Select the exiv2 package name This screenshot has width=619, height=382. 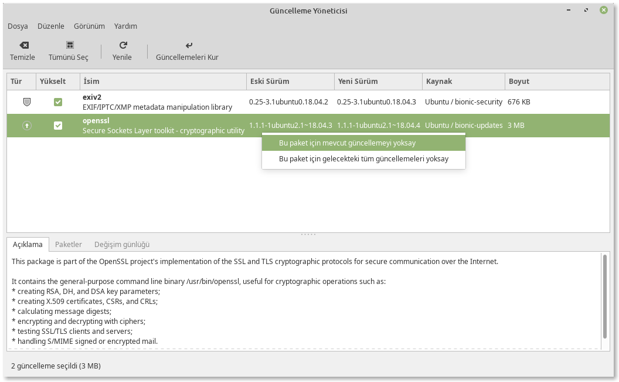[x=92, y=97]
